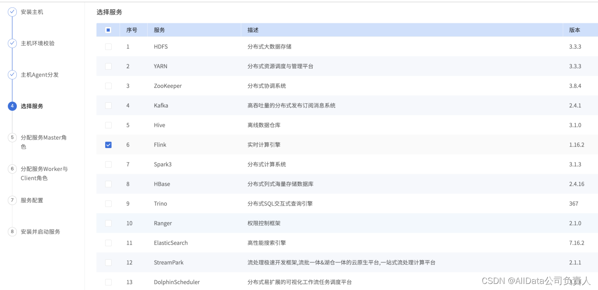Click the Kafka version 2.4.1
The height and width of the screenshot is (290, 598).
[x=575, y=106]
